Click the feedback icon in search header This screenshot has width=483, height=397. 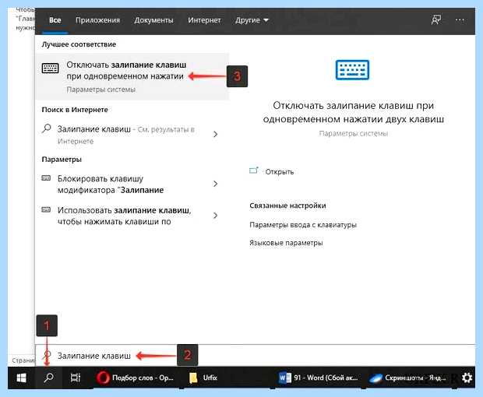point(436,20)
